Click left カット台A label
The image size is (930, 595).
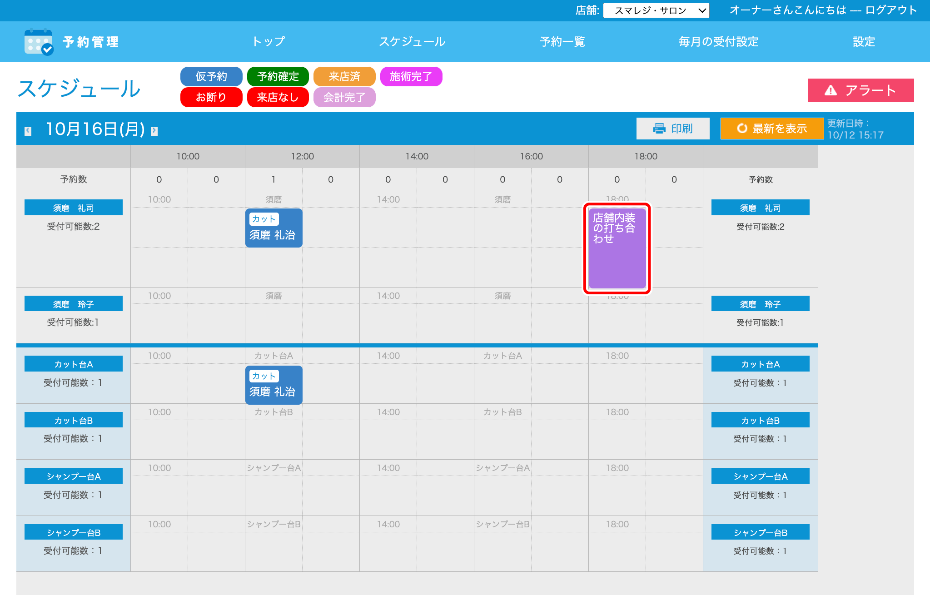pyautogui.click(x=74, y=364)
